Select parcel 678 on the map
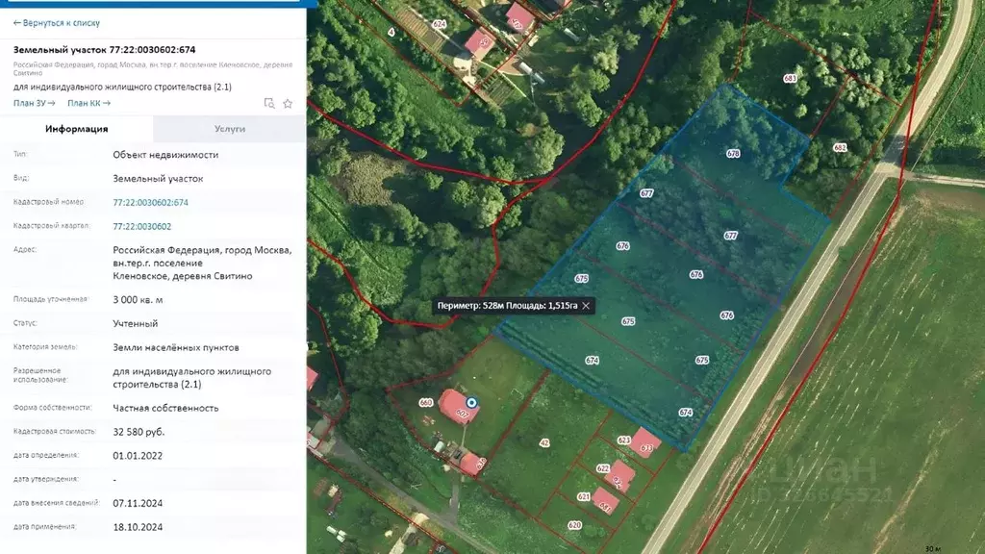 click(x=733, y=153)
